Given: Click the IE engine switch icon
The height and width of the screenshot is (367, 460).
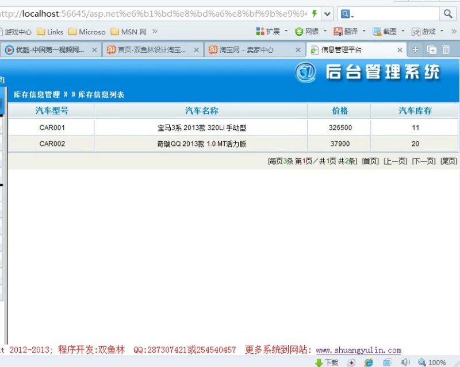Looking at the screenshot, I should click(x=369, y=363).
